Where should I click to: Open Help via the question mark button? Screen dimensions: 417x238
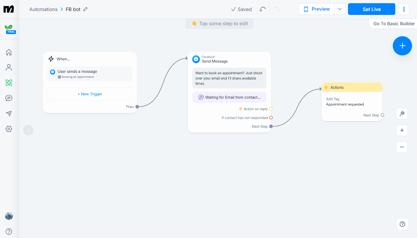402,224
